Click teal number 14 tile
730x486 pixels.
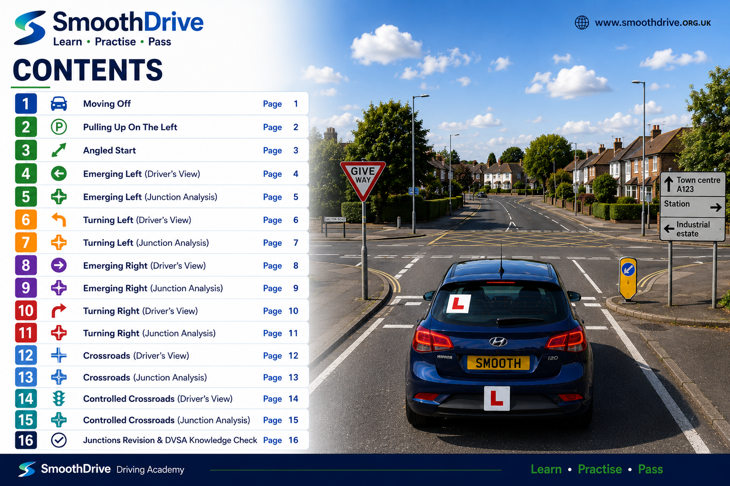tap(26, 399)
